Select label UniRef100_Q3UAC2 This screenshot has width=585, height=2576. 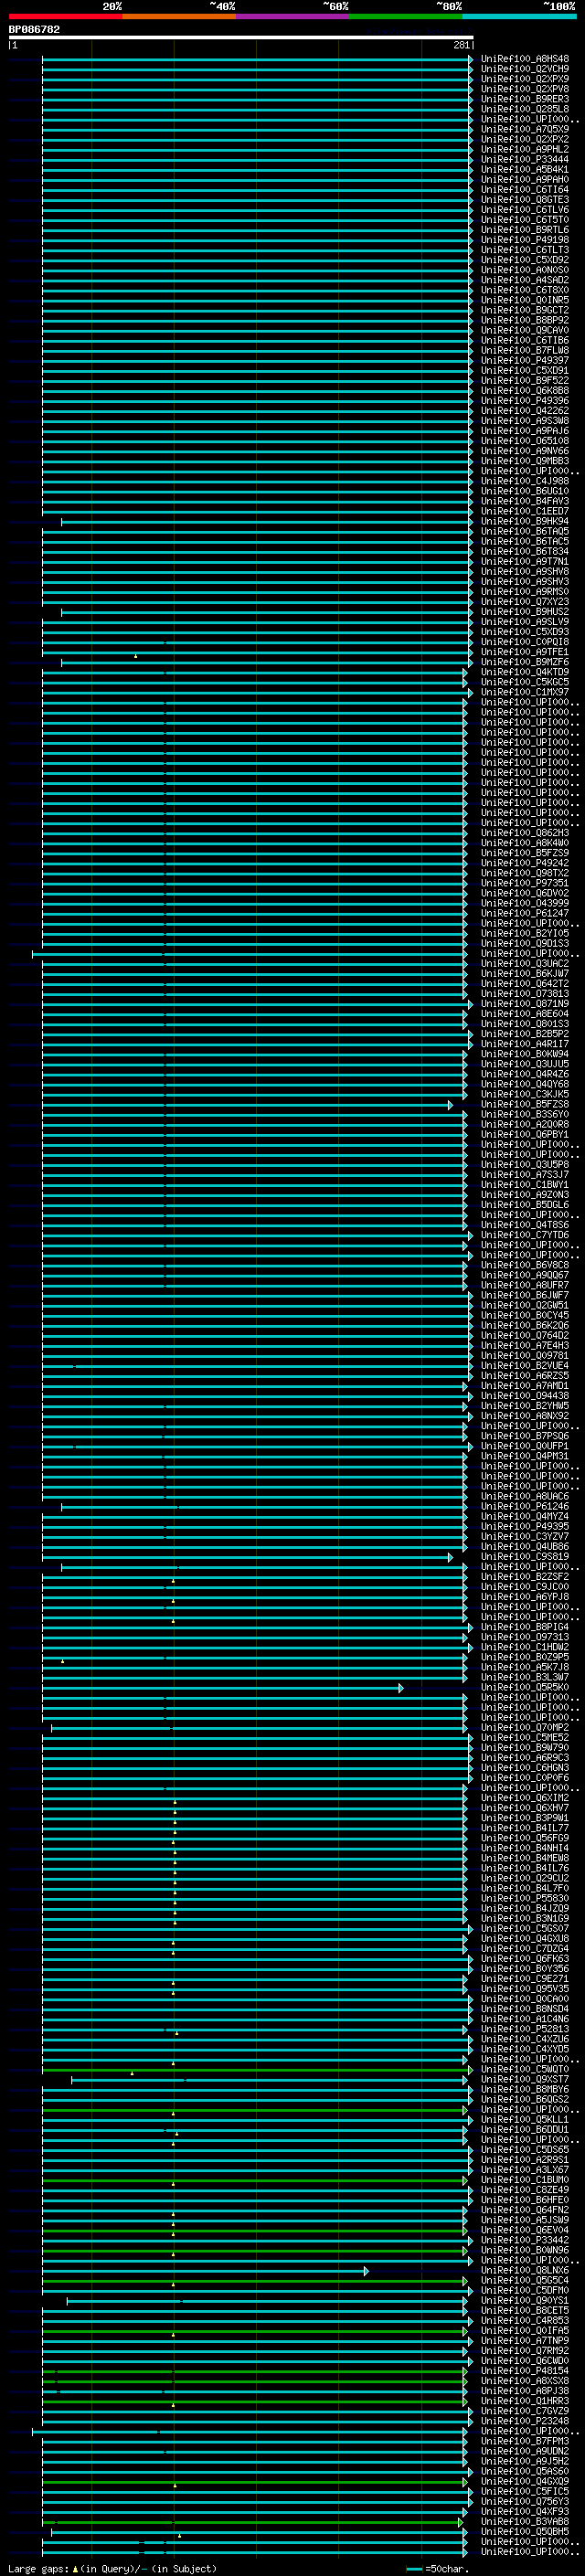[x=525, y=963]
